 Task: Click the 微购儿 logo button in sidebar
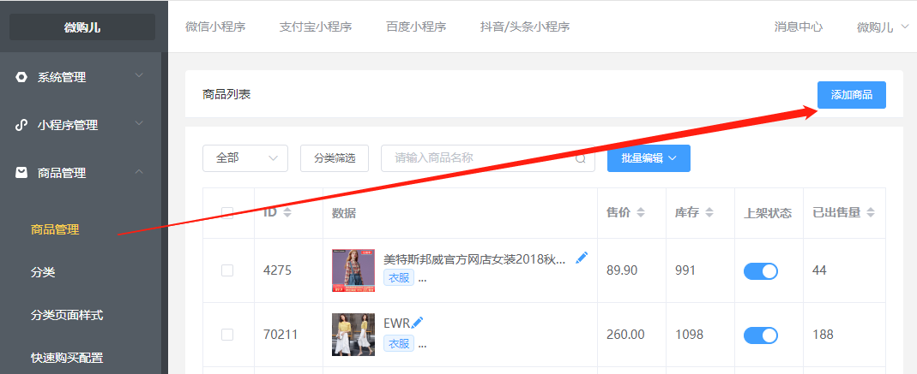[82, 27]
